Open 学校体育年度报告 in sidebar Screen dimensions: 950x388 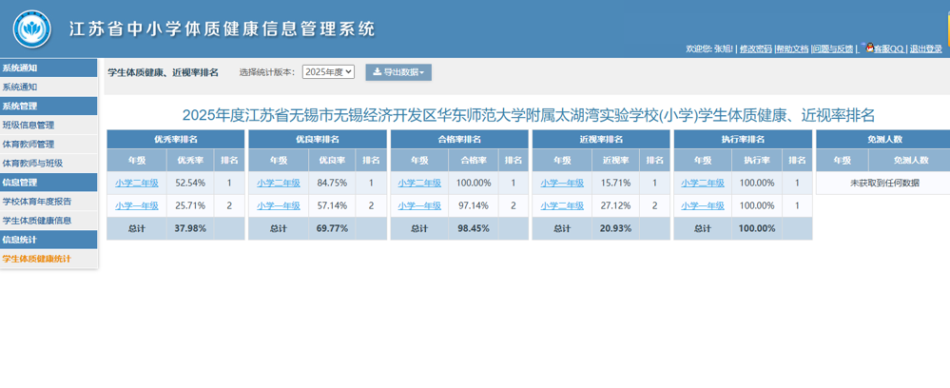pos(48,202)
